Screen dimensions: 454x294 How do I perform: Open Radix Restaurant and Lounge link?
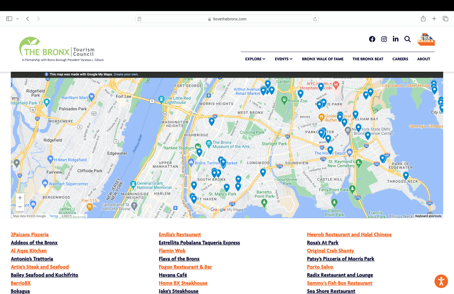pyautogui.click(x=340, y=275)
